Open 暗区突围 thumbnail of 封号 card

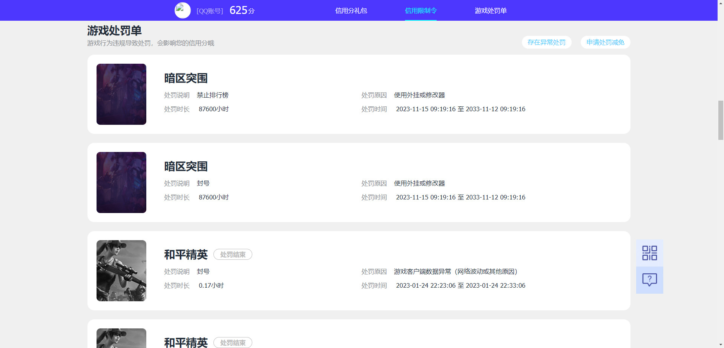[x=121, y=182]
